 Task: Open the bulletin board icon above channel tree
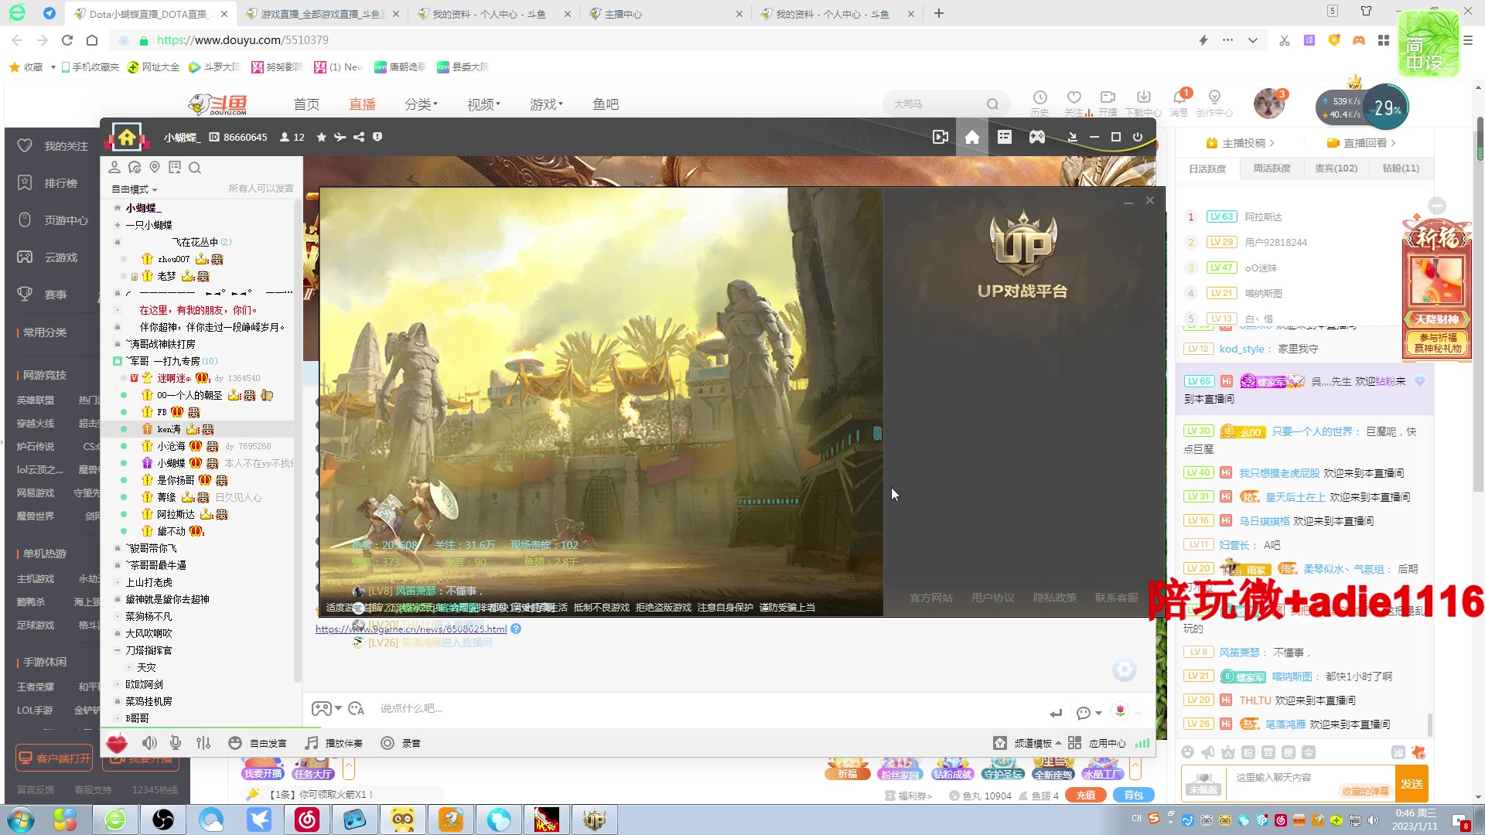pyautogui.click(x=175, y=167)
